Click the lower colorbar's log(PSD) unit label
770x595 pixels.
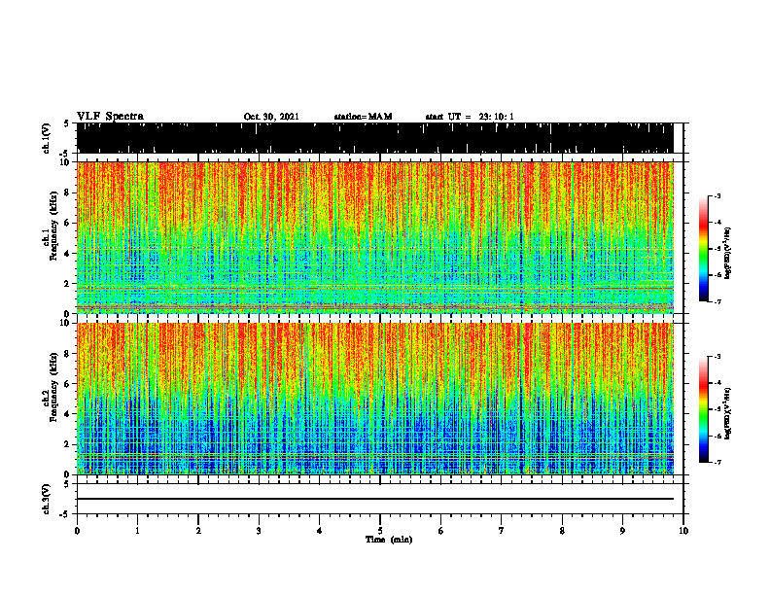(728, 413)
